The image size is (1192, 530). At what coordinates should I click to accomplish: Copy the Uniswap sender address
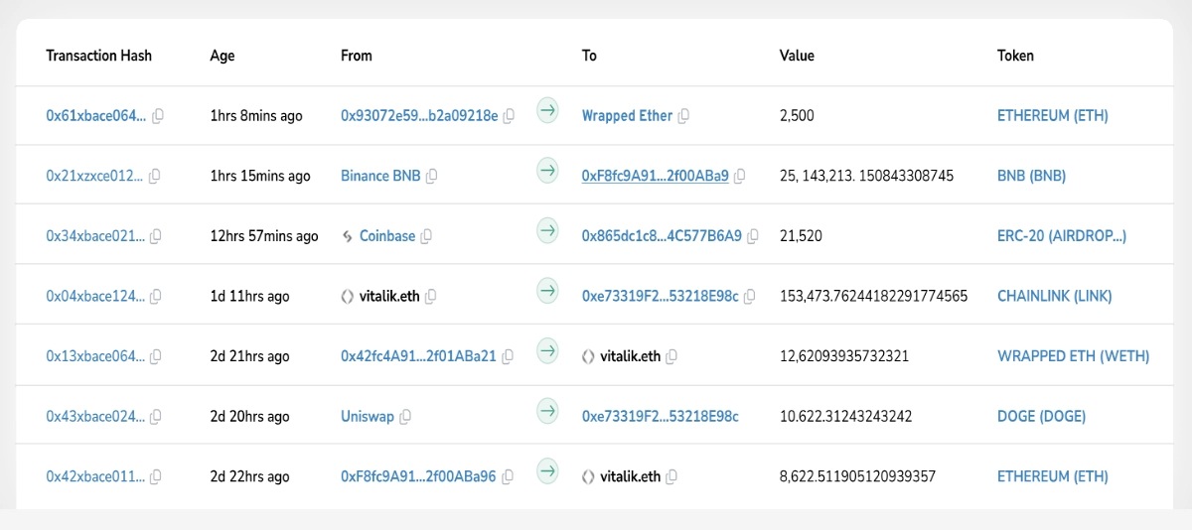point(405,417)
